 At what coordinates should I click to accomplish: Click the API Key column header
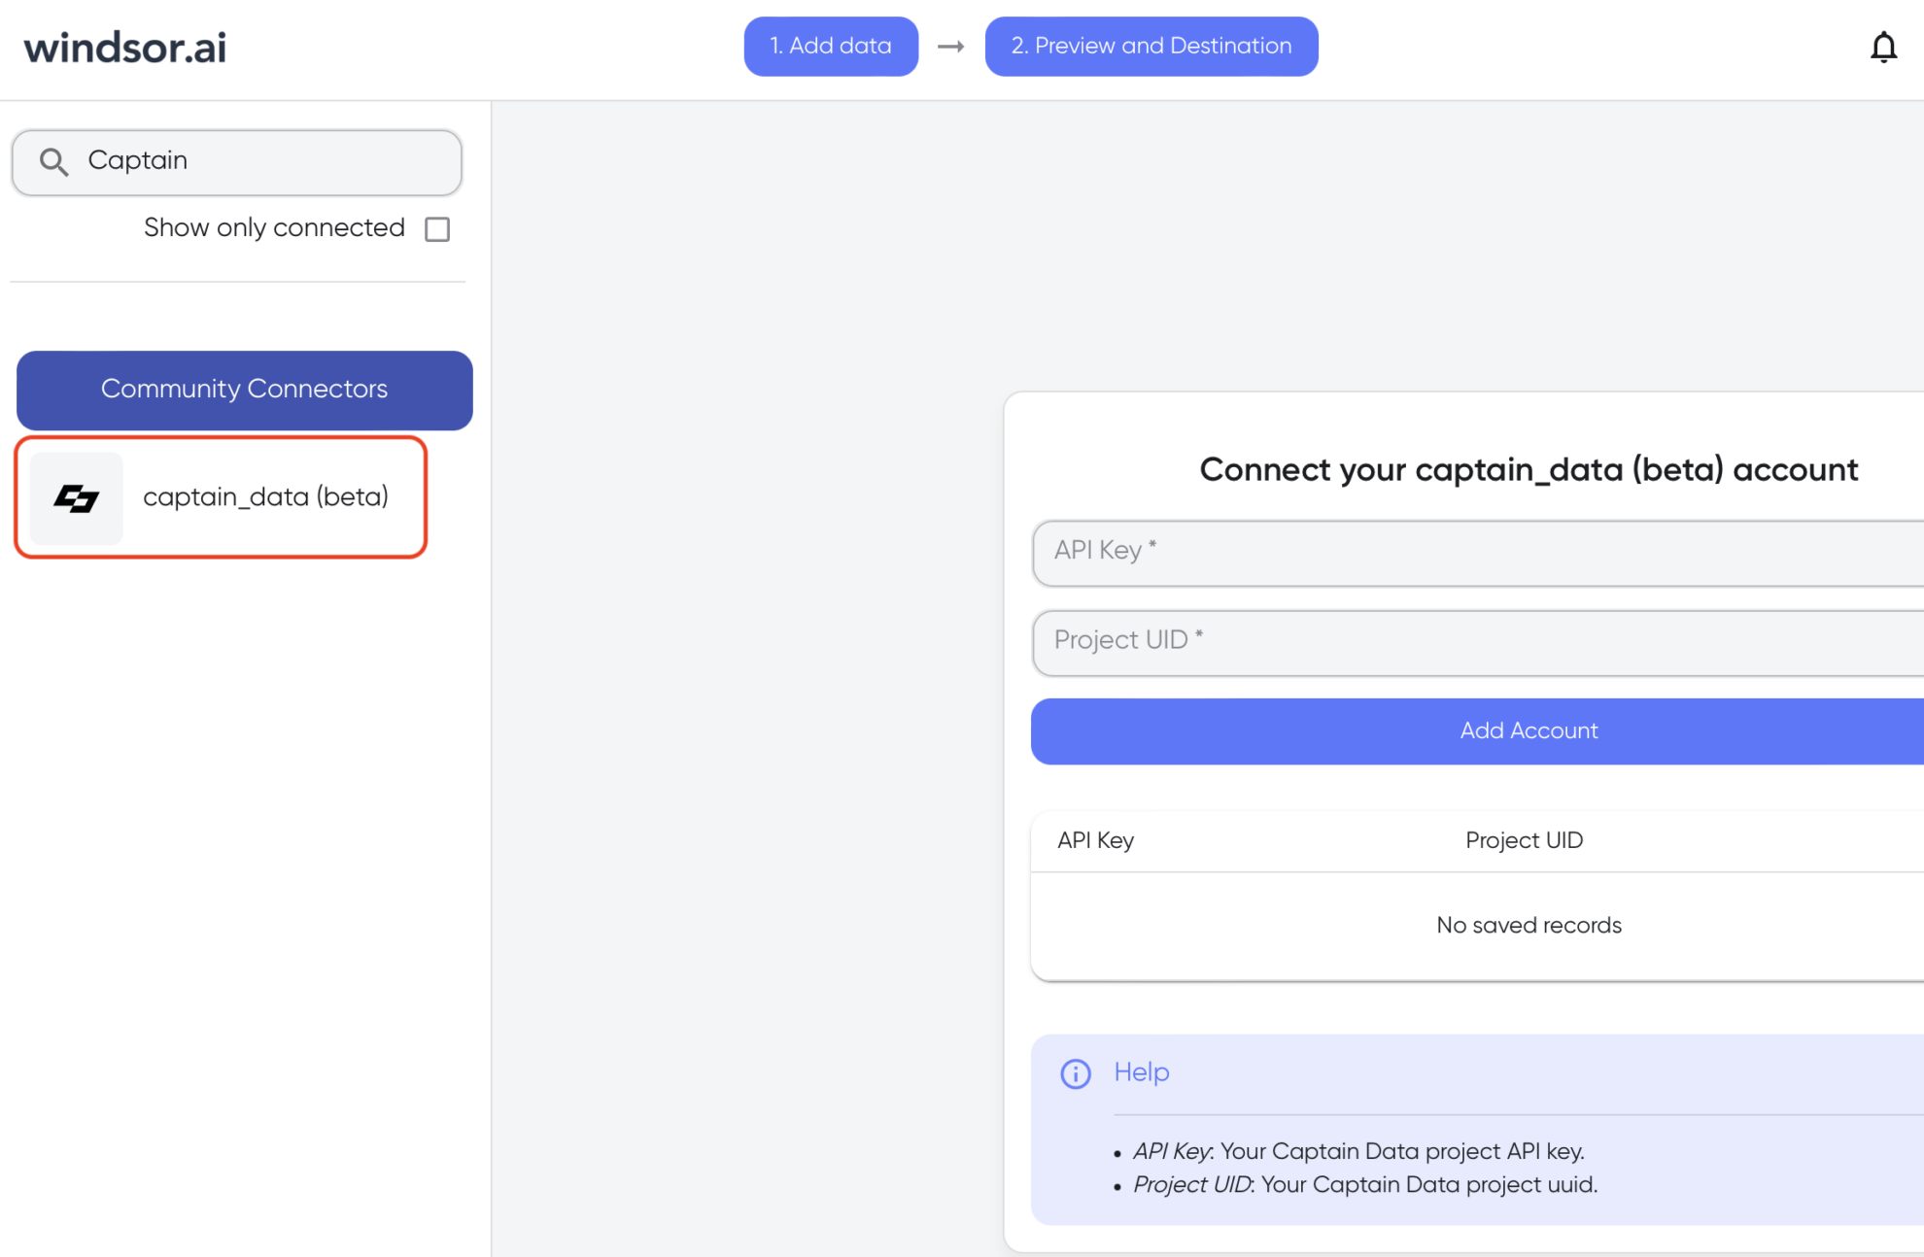[1095, 840]
